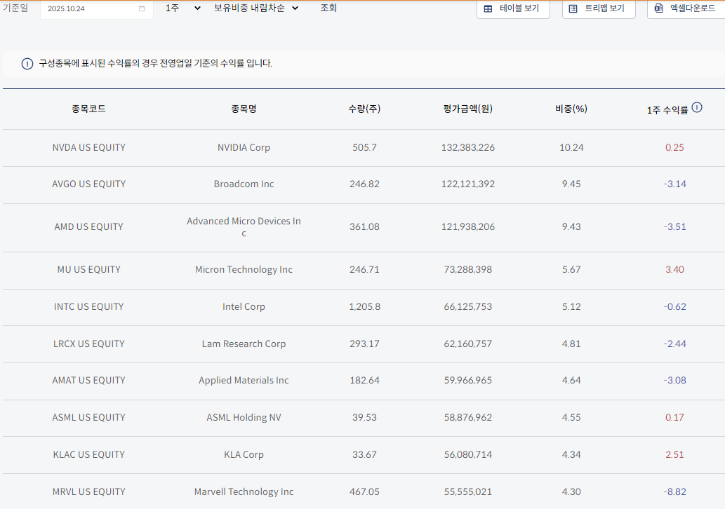
Task: Click valuation amount 122,121,392
Action: coord(468,184)
